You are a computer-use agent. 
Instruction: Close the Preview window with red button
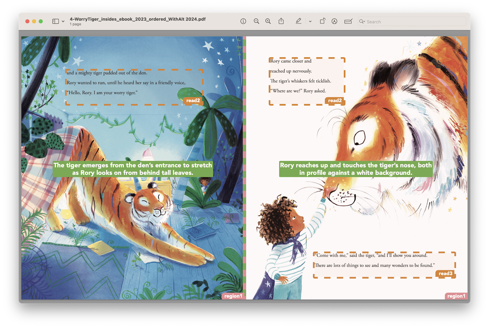(27, 21)
